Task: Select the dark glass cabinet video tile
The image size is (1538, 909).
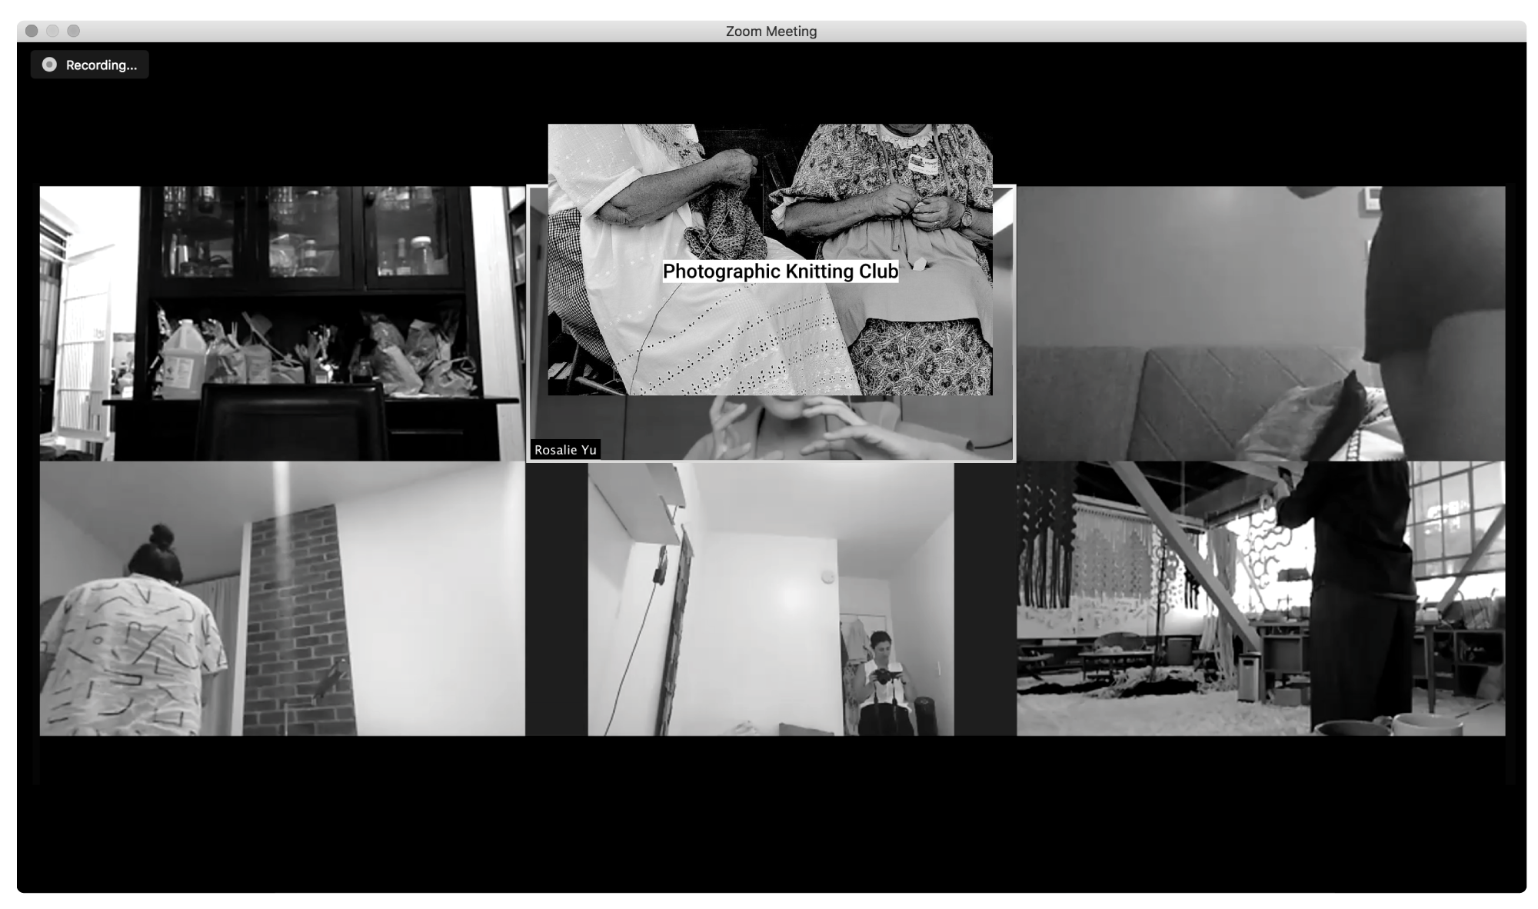Action: point(282,323)
